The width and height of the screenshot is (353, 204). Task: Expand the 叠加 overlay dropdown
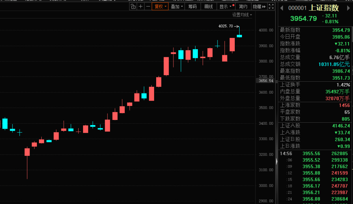[x=177, y=7]
